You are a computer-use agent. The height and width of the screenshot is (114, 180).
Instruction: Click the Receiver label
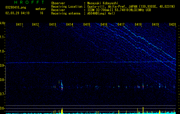tap(58, 10)
